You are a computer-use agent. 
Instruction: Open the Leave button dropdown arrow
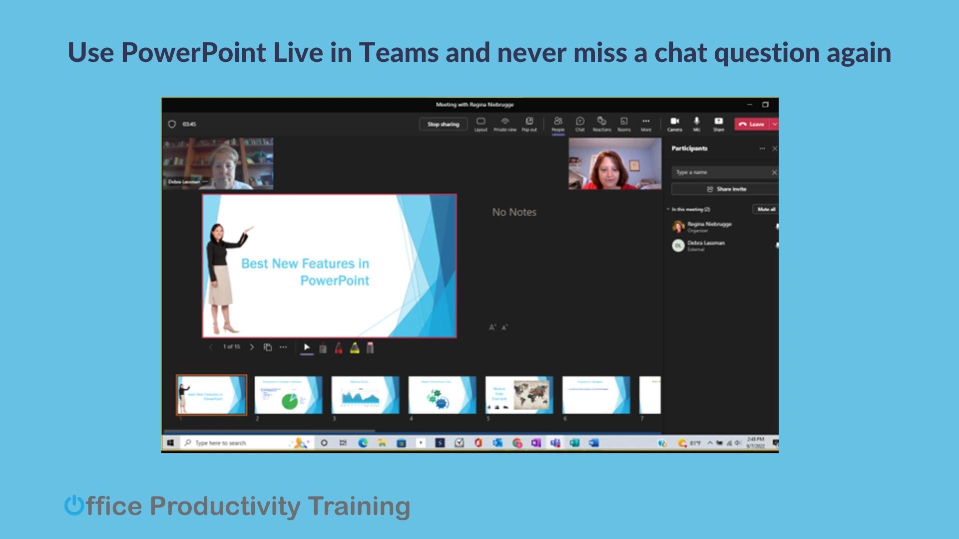(x=774, y=124)
